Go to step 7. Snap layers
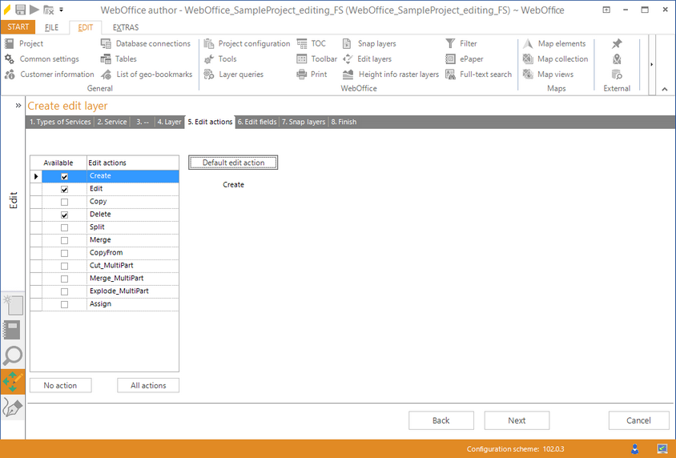Viewport: 676px width, 458px height. [304, 122]
